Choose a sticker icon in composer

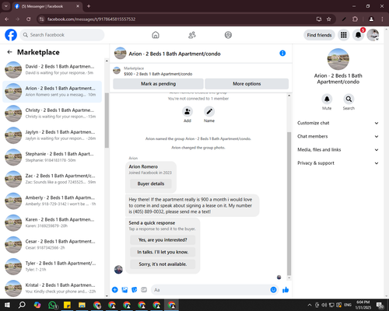tap(135, 290)
